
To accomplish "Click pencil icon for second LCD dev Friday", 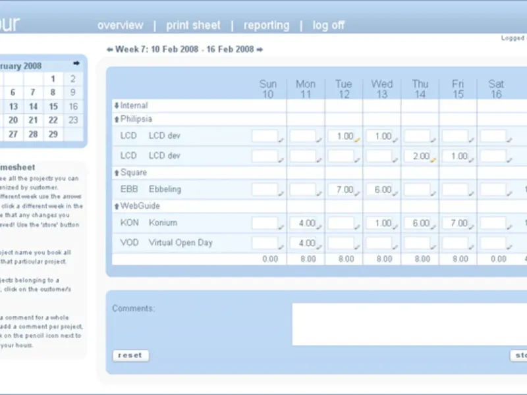I will 471,160.
